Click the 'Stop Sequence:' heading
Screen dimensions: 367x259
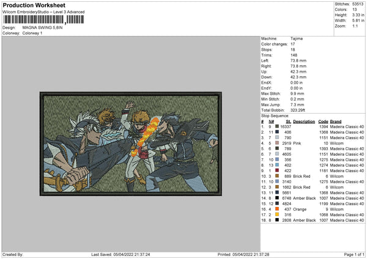[275, 116]
